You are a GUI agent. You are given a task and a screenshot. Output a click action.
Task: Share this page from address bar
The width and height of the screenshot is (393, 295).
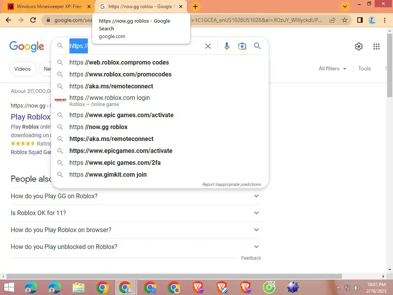point(332,20)
